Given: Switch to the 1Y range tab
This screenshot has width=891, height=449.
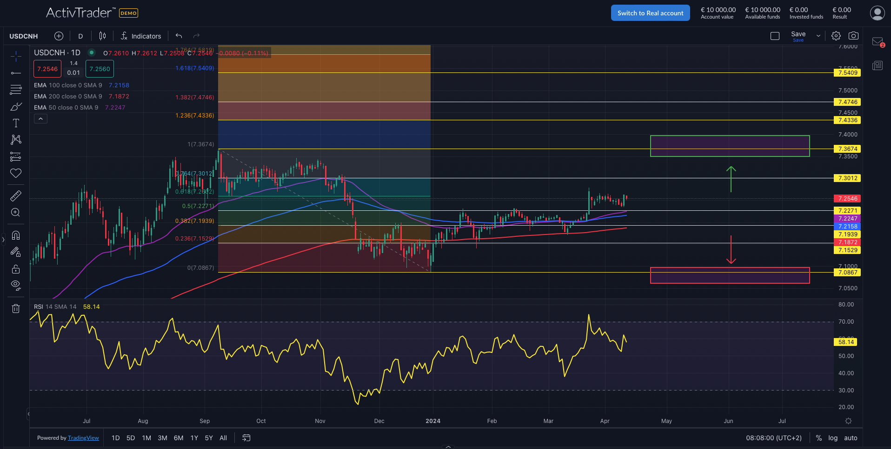Looking at the screenshot, I should coord(194,437).
